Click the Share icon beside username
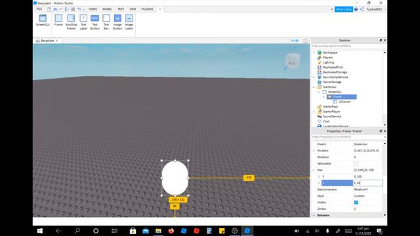The image size is (420, 236). (x=362, y=9)
